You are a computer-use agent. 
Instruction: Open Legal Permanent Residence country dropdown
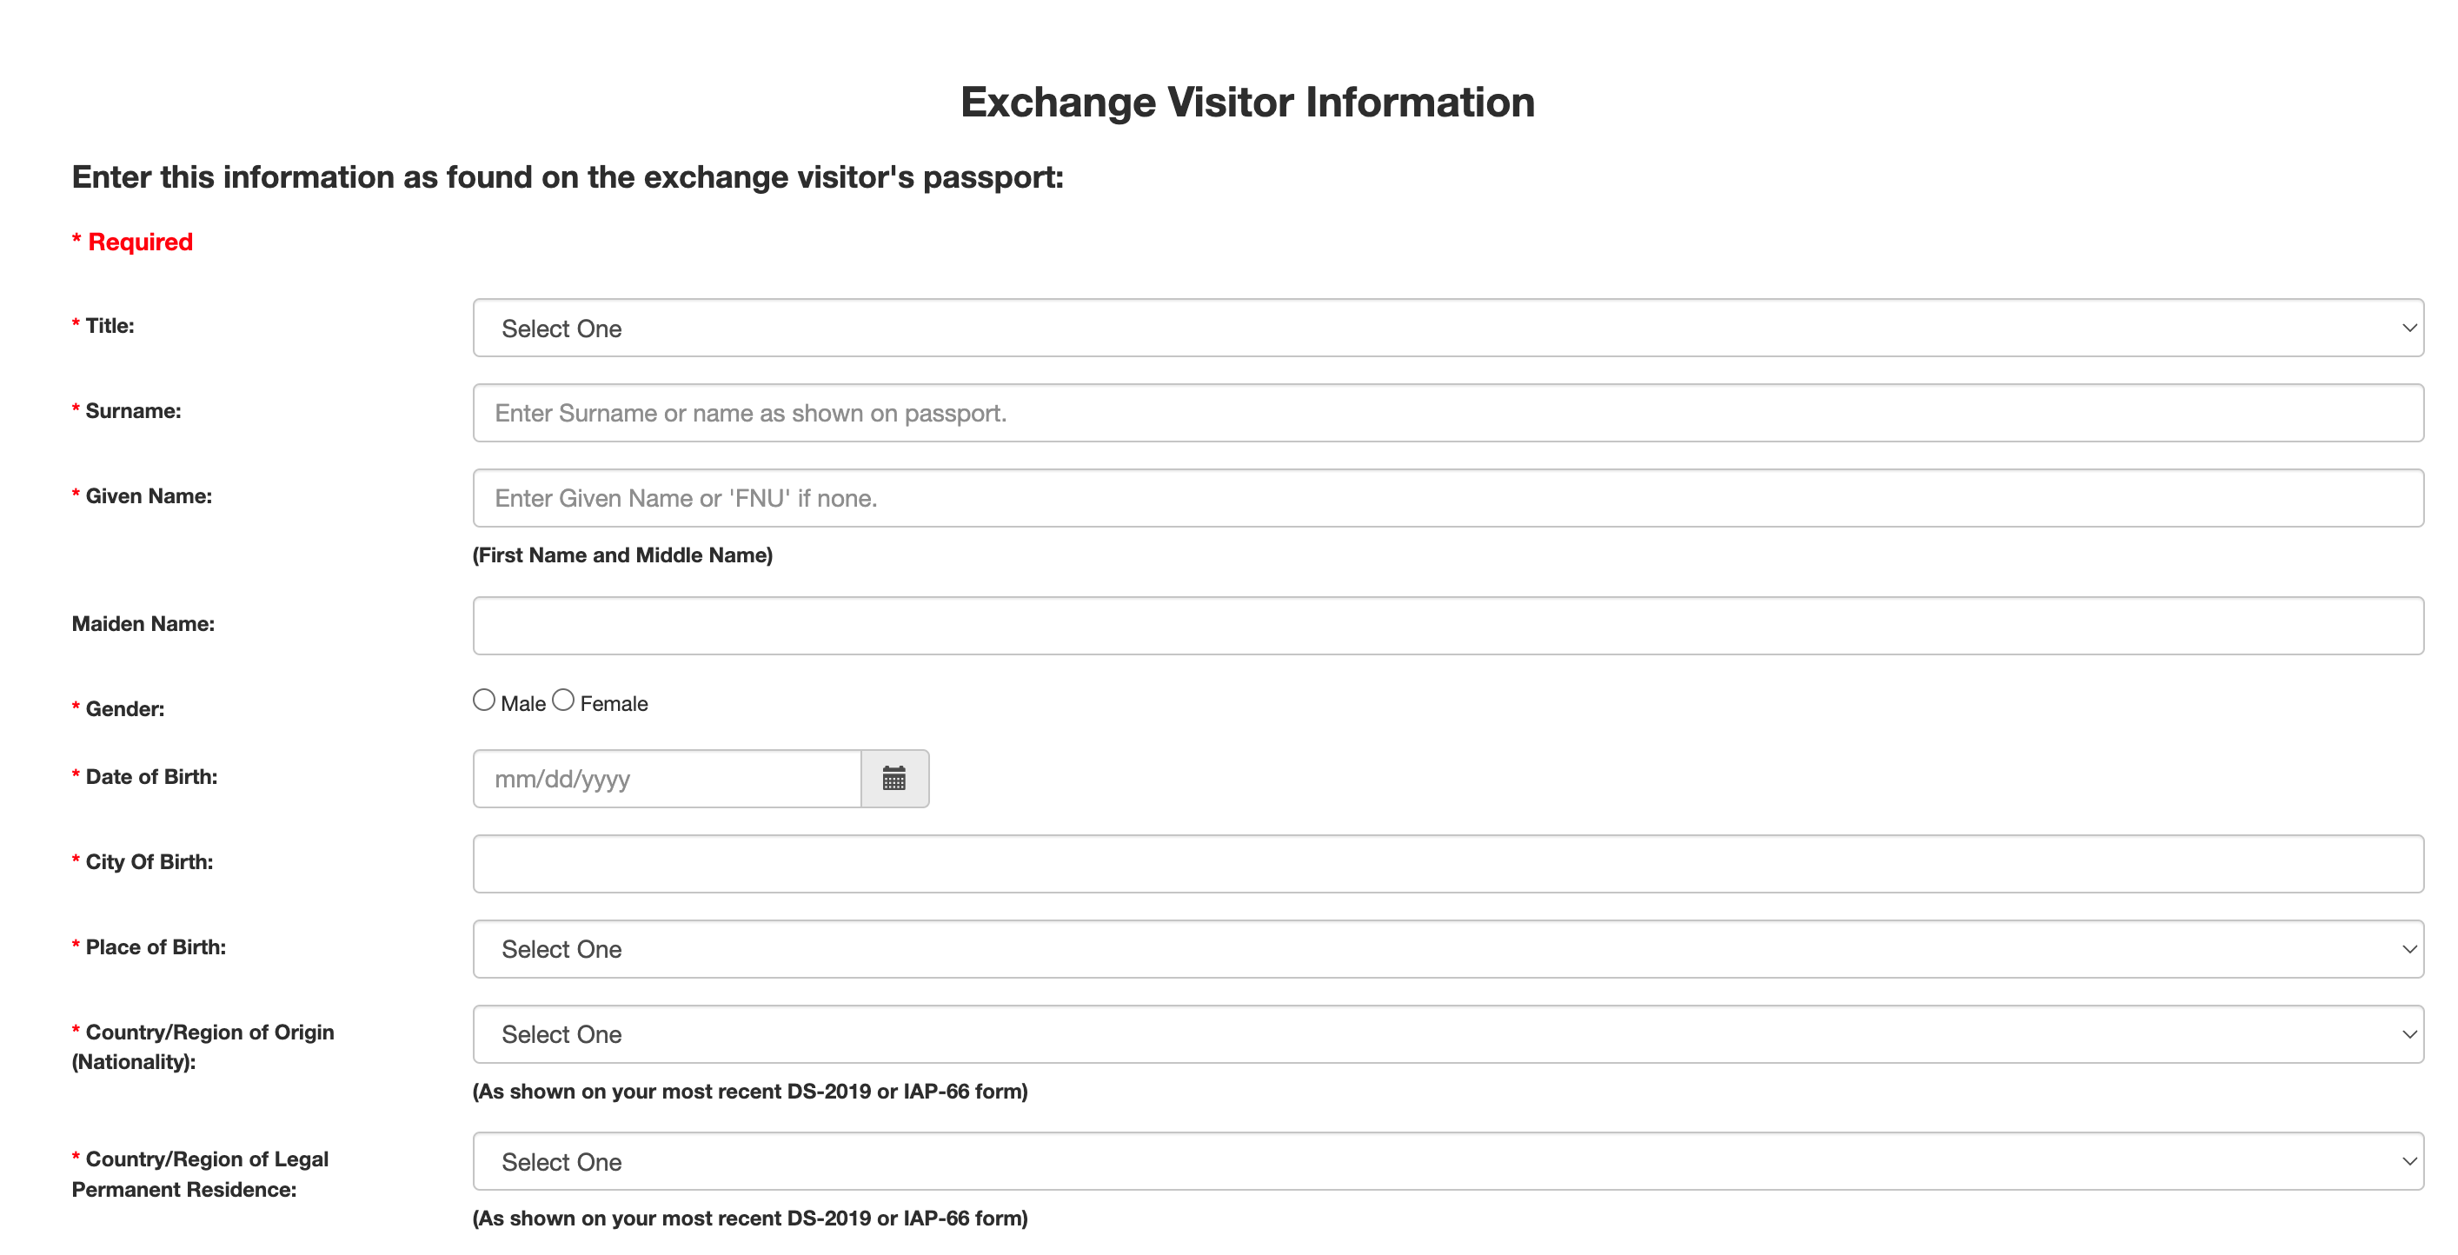coord(1446,1161)
